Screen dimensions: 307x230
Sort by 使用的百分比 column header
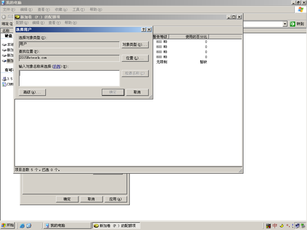[x=189, y=37]
